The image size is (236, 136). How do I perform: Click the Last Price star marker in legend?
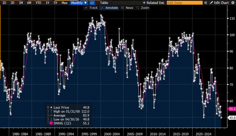click(x=51, y=107)
